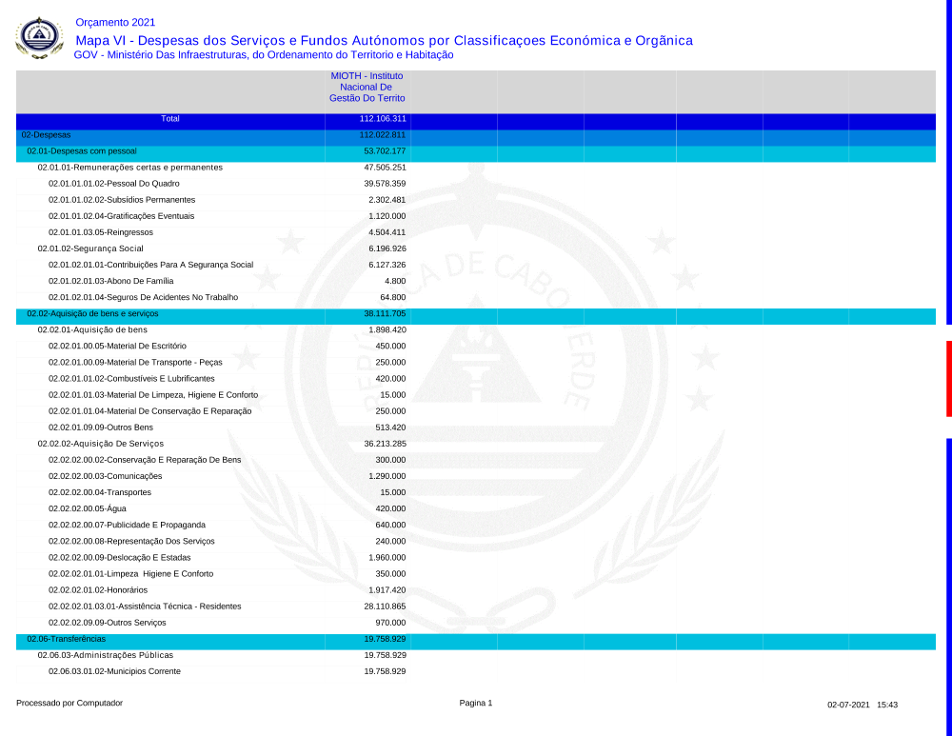Click the 'Pessoal Do Quadro' line item
952x736 pixels.
(x=114, y=184)
